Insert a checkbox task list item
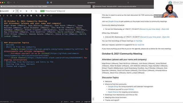 click(x=31, y=16)
